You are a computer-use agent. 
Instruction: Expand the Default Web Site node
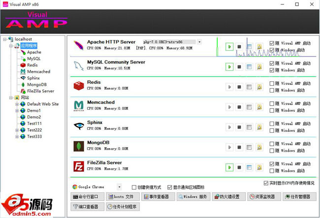[x=17, y=104]
